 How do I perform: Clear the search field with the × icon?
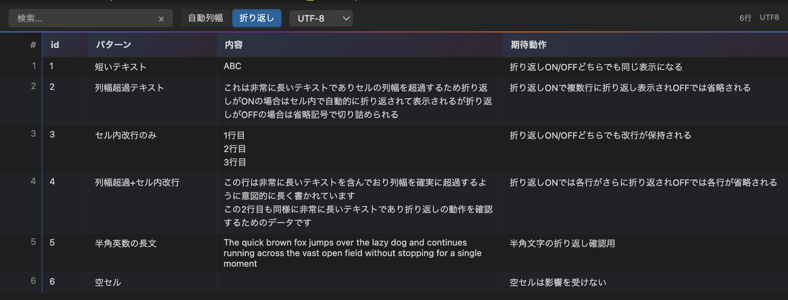161,18
